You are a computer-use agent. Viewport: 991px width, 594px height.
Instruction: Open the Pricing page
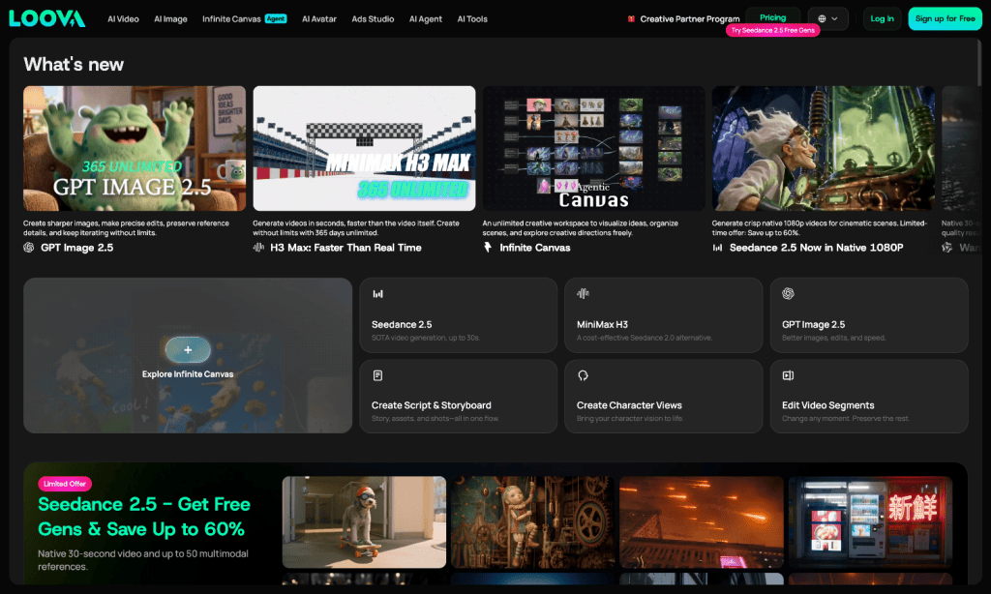click(773, 17)
